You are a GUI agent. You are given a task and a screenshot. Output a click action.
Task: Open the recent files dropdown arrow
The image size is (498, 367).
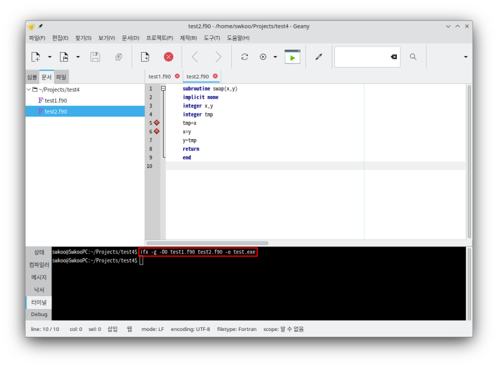[x=78, y=57]
